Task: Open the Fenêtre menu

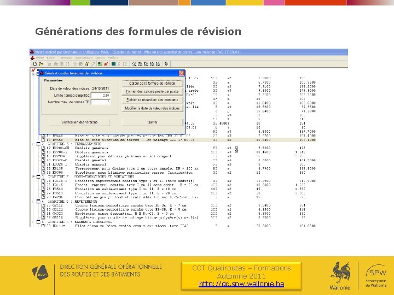Action: [113, 58]
